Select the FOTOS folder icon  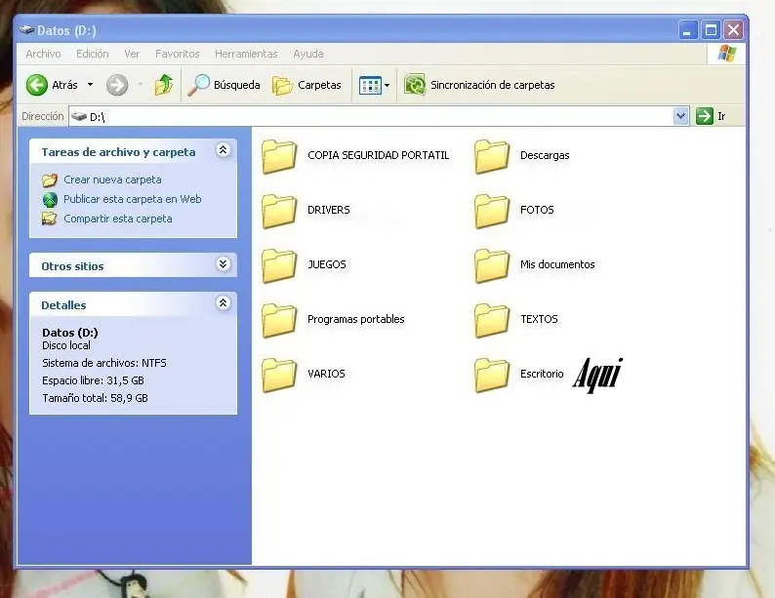tap(492, 212)
